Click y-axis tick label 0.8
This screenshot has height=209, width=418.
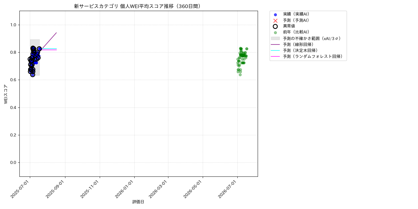click(x=14, y=53)
